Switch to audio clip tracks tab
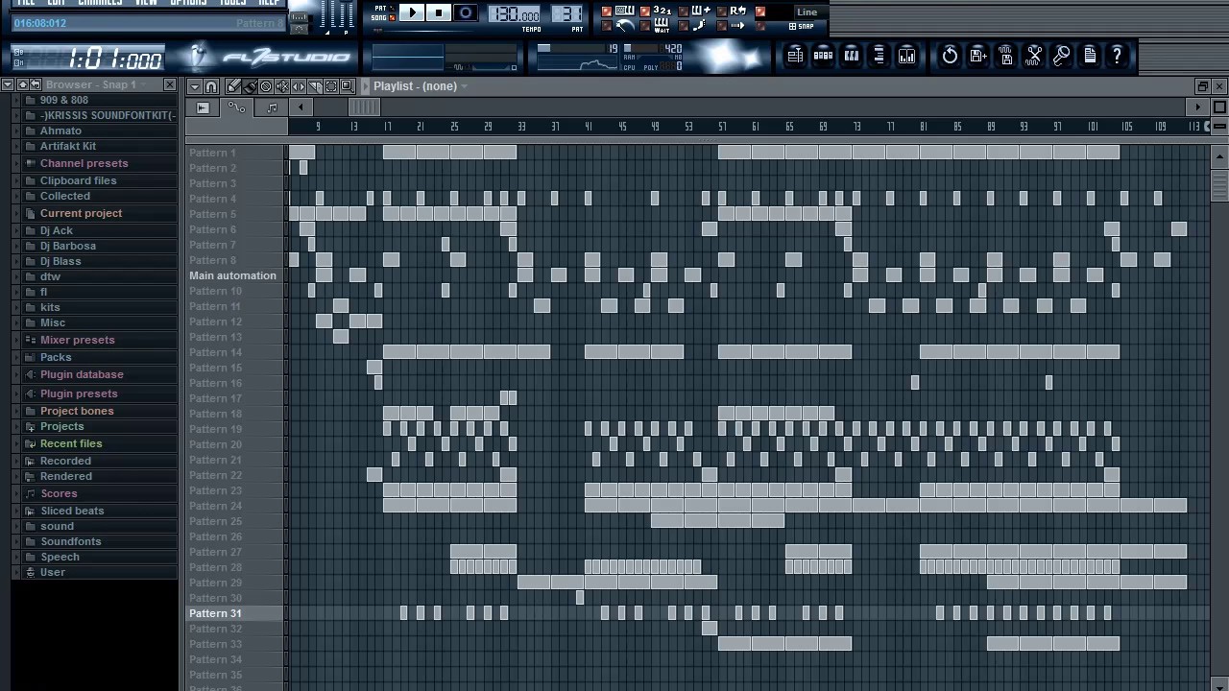 (x=203, y=107)
